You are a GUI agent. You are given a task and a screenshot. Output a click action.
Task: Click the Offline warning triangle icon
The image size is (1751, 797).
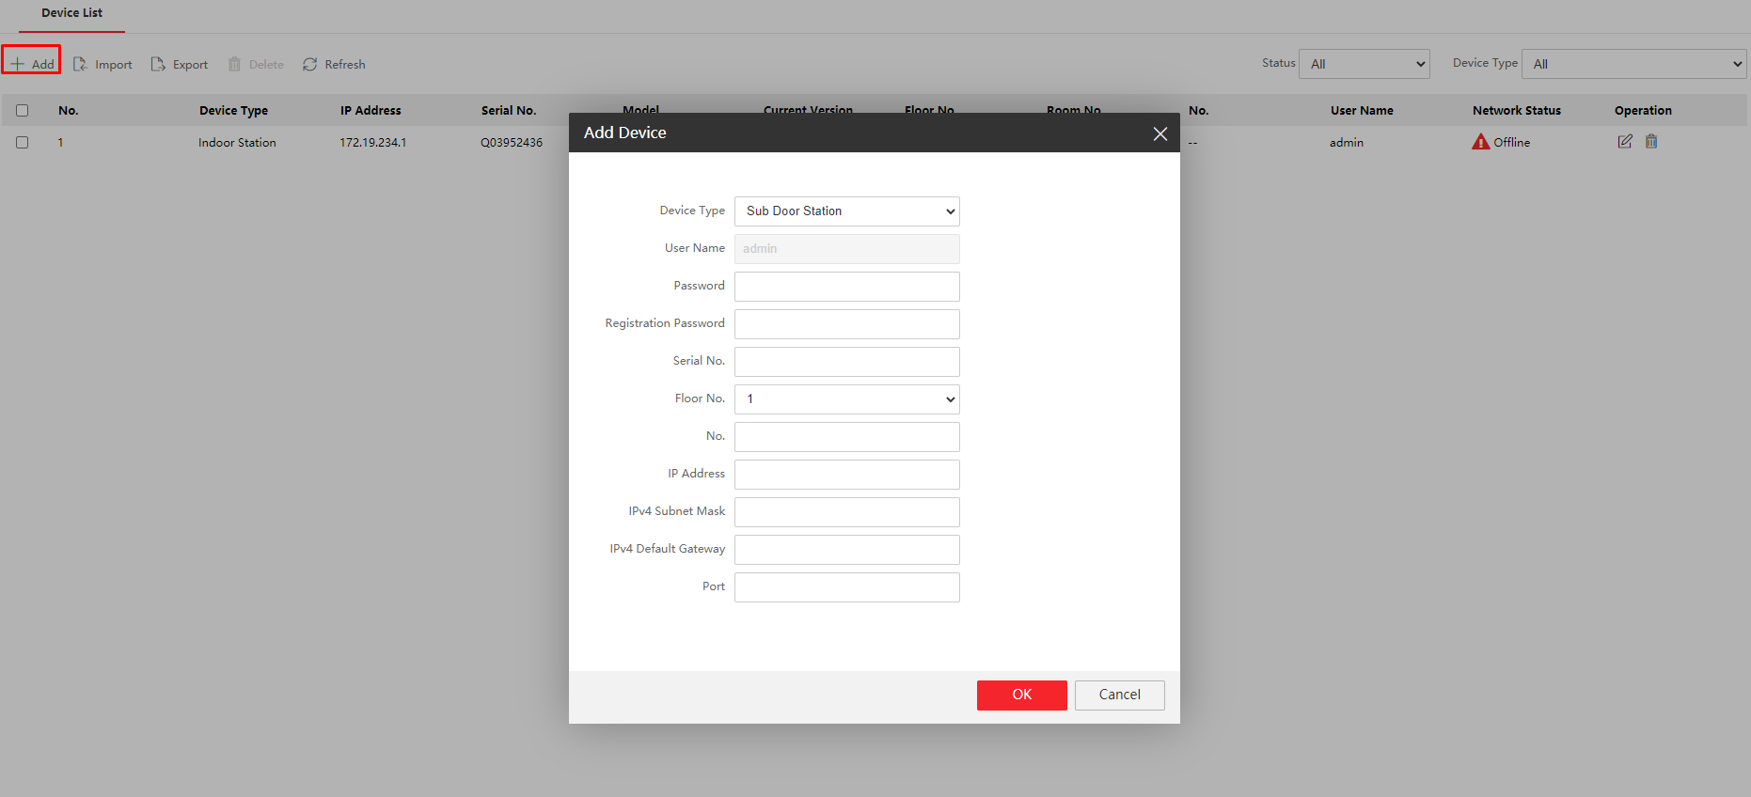click(1481, 142)
